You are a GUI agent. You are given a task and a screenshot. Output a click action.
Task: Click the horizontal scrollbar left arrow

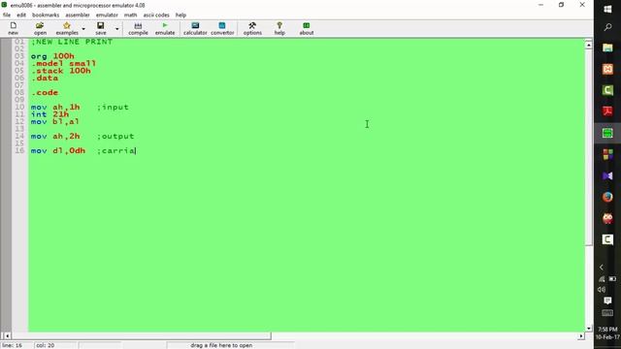7,336
